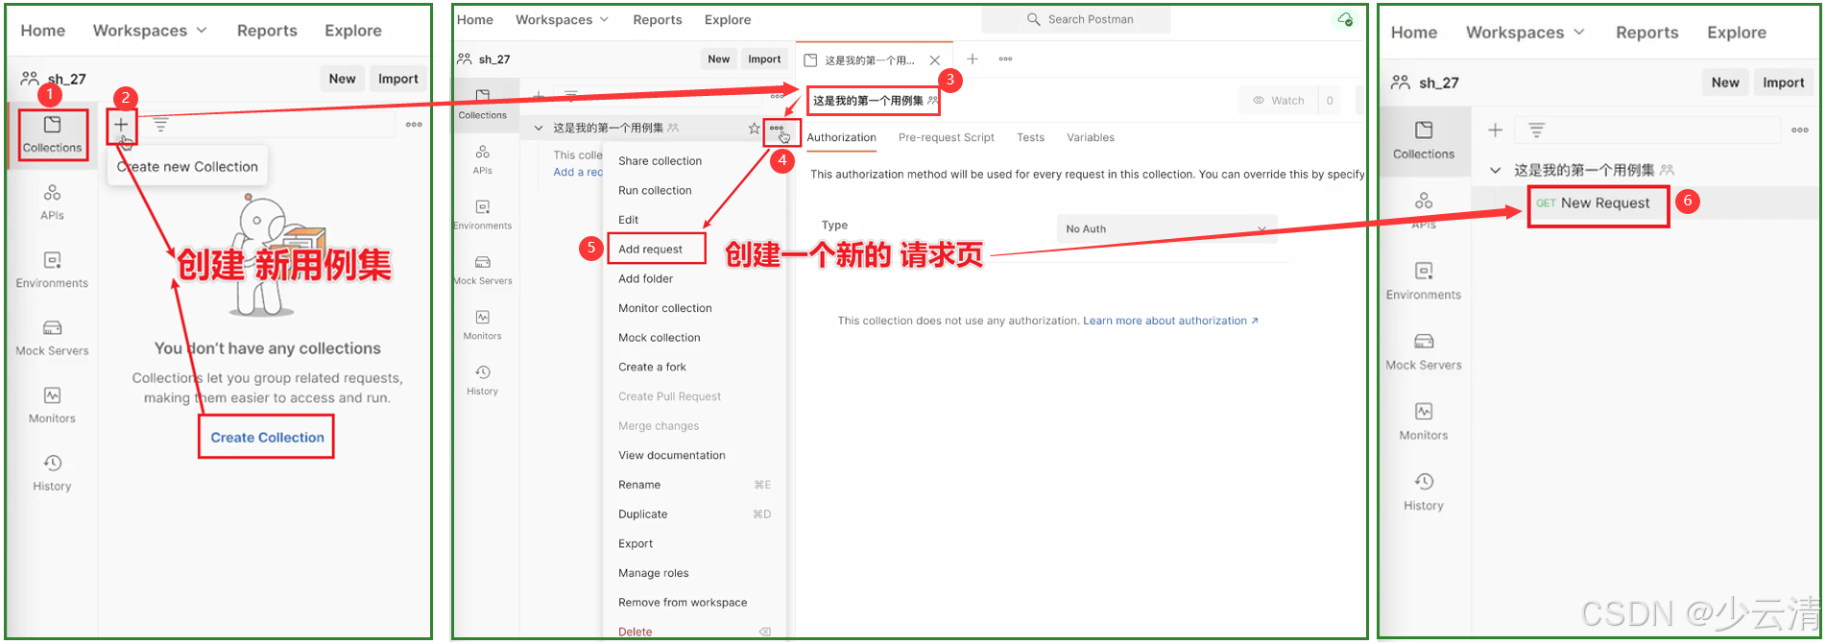The image size is (1826, 644).
Task: Open Monitors in the right panel sidebar
Action: 1424,421
